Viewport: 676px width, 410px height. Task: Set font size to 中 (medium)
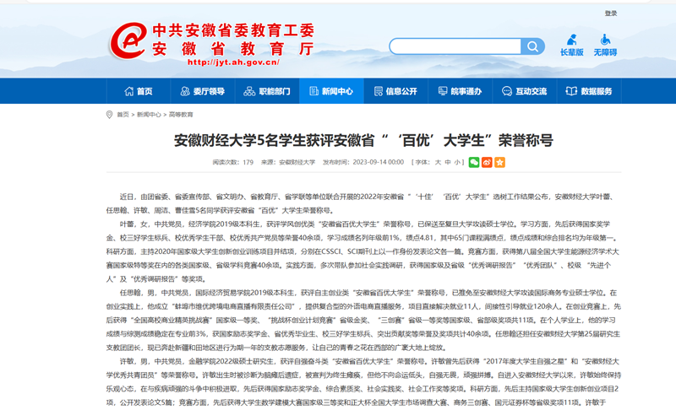pos(447,161)
